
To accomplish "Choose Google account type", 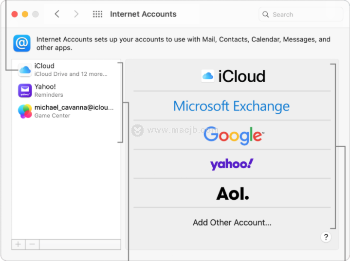I will [x=232, y=135].
